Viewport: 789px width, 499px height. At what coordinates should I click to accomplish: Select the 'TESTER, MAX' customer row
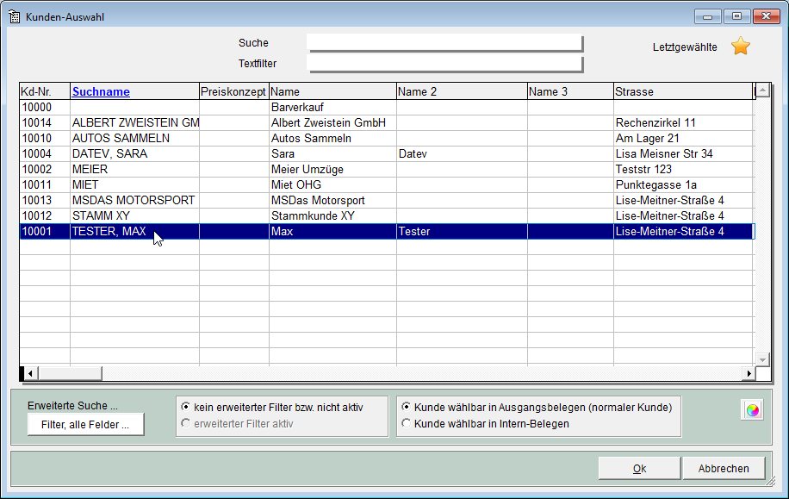[387, 232]
